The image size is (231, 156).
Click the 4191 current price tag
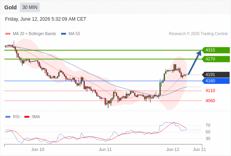point(216,75)
